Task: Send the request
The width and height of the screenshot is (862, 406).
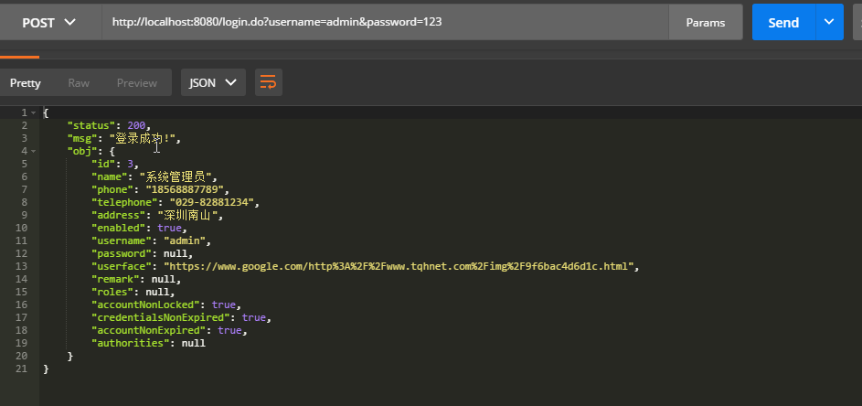Action: point(783,23)
